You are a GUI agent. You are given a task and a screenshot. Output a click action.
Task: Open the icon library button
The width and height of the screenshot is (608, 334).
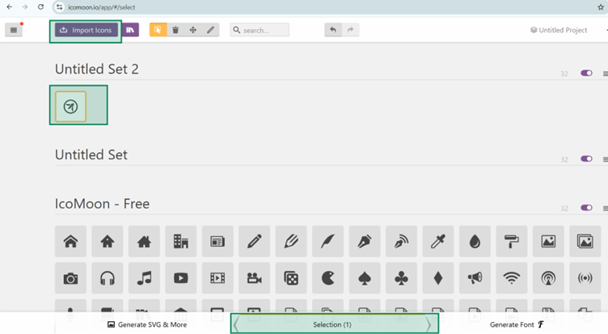(x=130, y=30)
